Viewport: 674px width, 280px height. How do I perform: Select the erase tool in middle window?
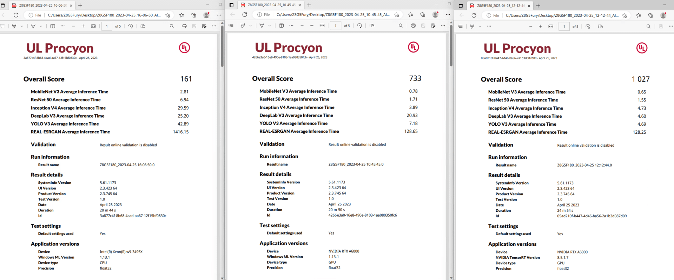[x=262, y=26]
